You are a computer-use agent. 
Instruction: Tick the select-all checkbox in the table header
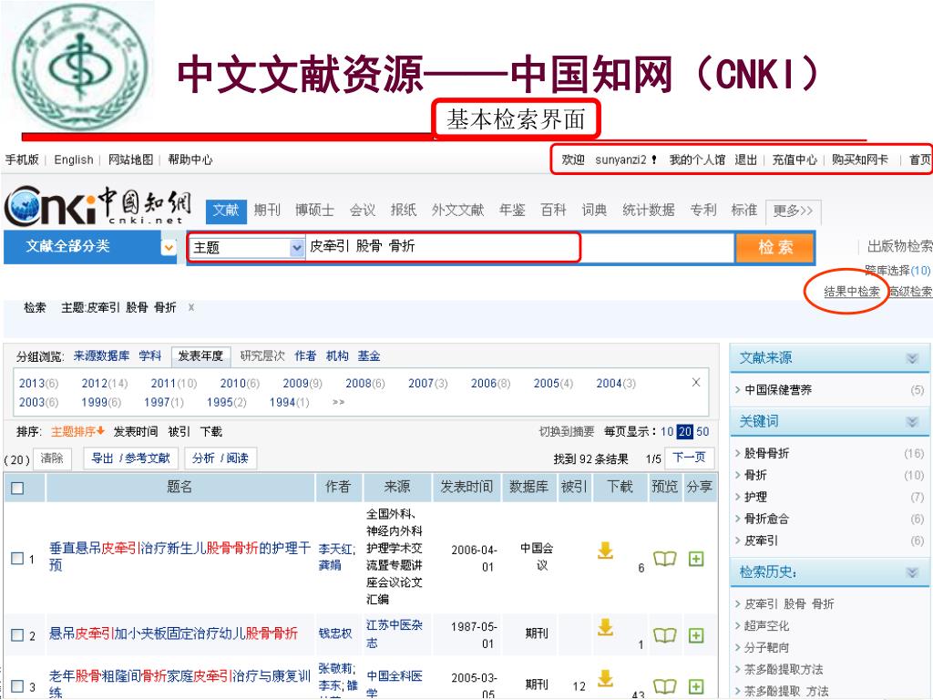[18, 489]
